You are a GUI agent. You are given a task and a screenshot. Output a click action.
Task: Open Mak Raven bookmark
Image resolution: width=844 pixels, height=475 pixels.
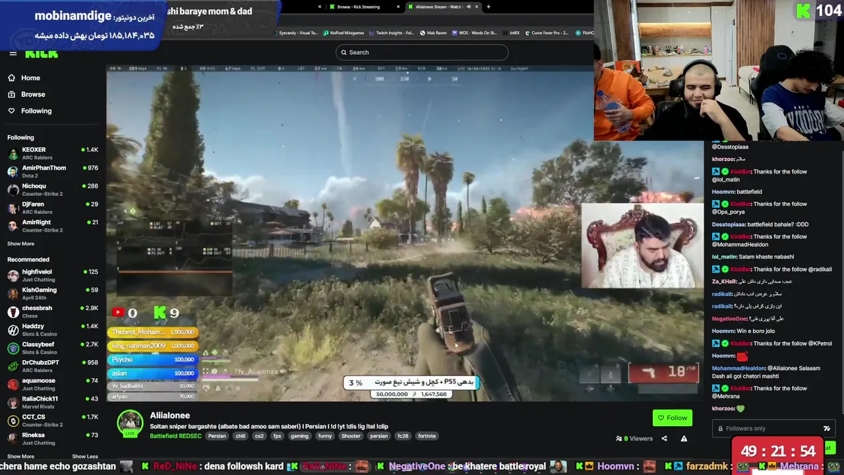pyautogui.click(x=433, y=33)
